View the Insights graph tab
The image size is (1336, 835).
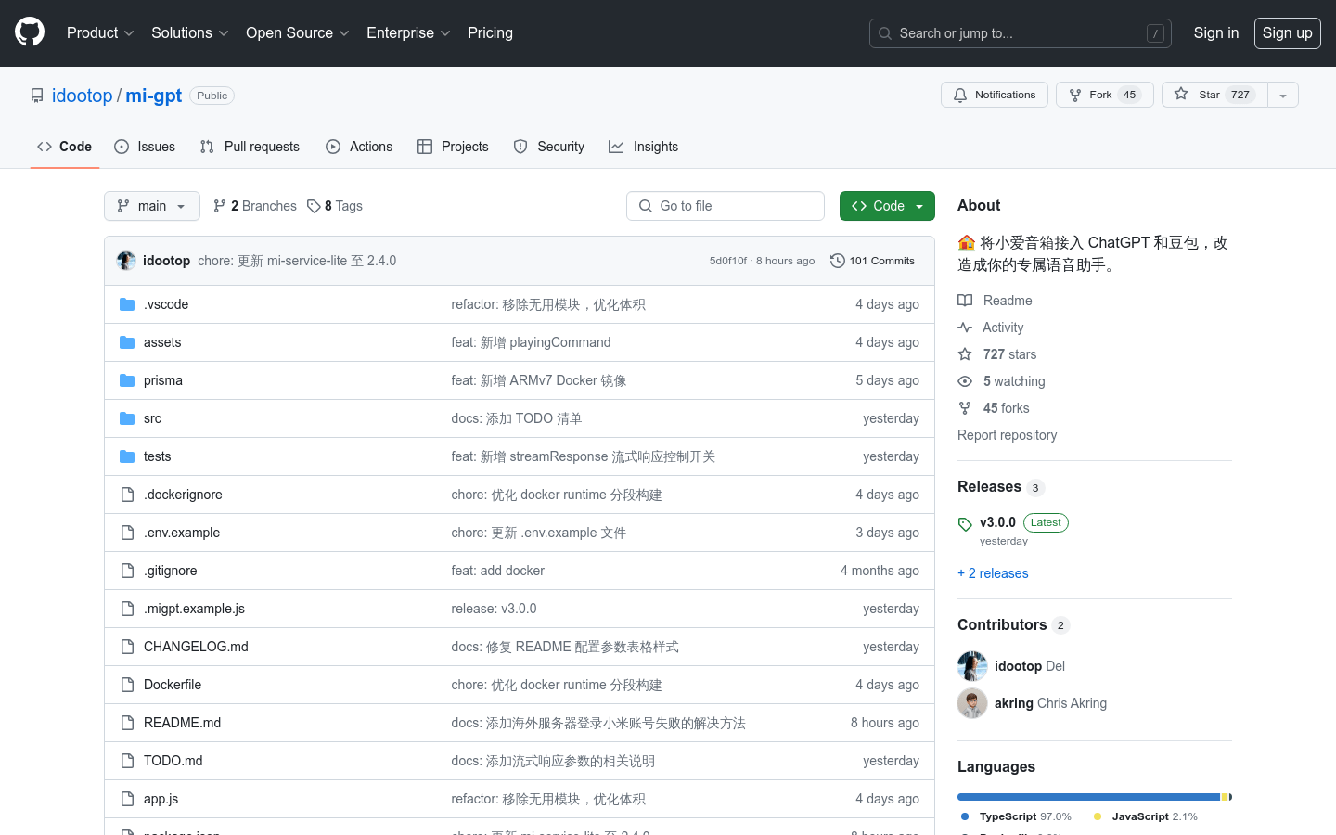pyautogui.click(x=644, y=147)
